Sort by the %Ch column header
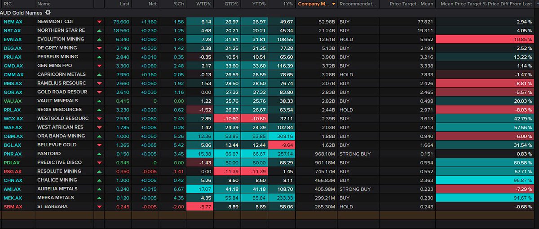The width and height of the screenshot is (539, 229). (172, 4)
